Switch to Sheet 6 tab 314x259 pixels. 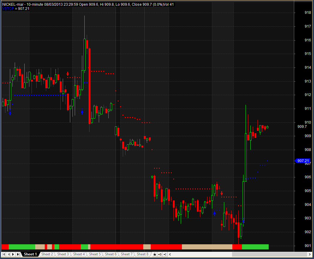pos(111,254)
